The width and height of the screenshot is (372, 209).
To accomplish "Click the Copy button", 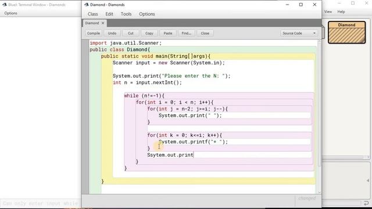I will click(149, 33).
